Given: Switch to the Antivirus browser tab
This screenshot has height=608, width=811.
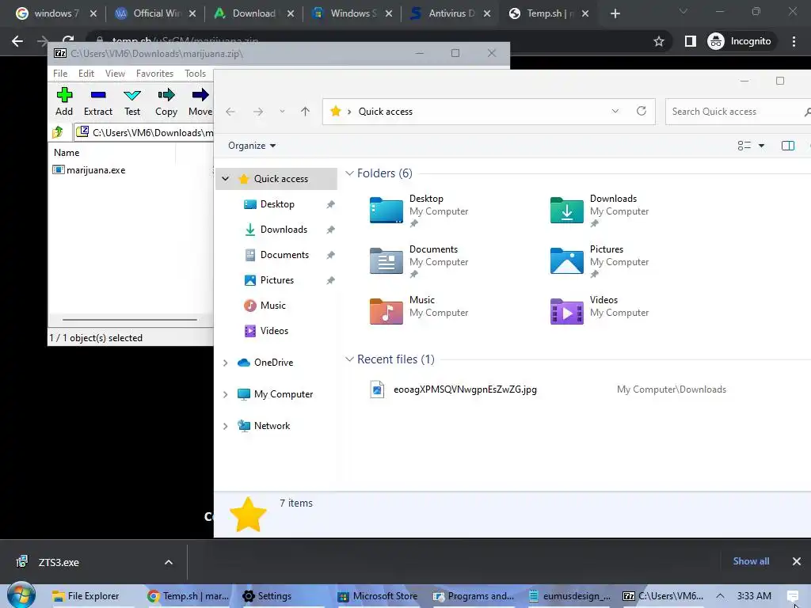Looking at the screenshot, I should [x=449, y=13].
